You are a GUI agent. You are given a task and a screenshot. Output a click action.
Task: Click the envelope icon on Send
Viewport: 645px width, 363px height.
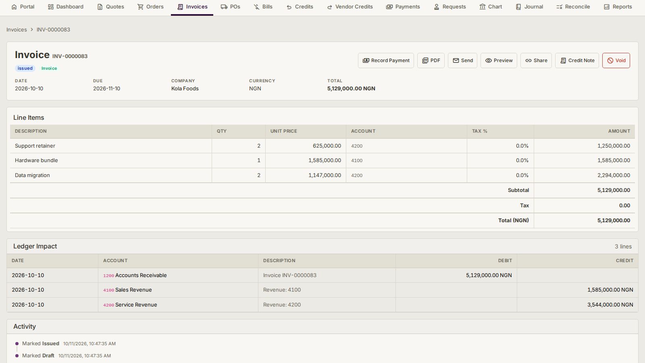coord(456,60)
